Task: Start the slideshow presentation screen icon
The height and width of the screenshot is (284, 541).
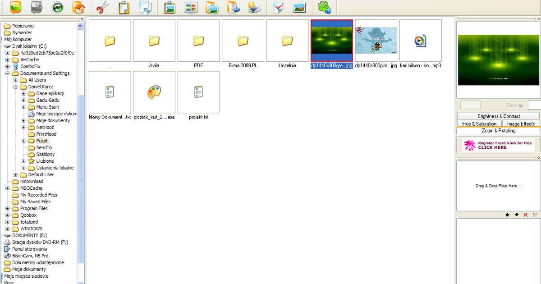Action: tap(191, 7)
